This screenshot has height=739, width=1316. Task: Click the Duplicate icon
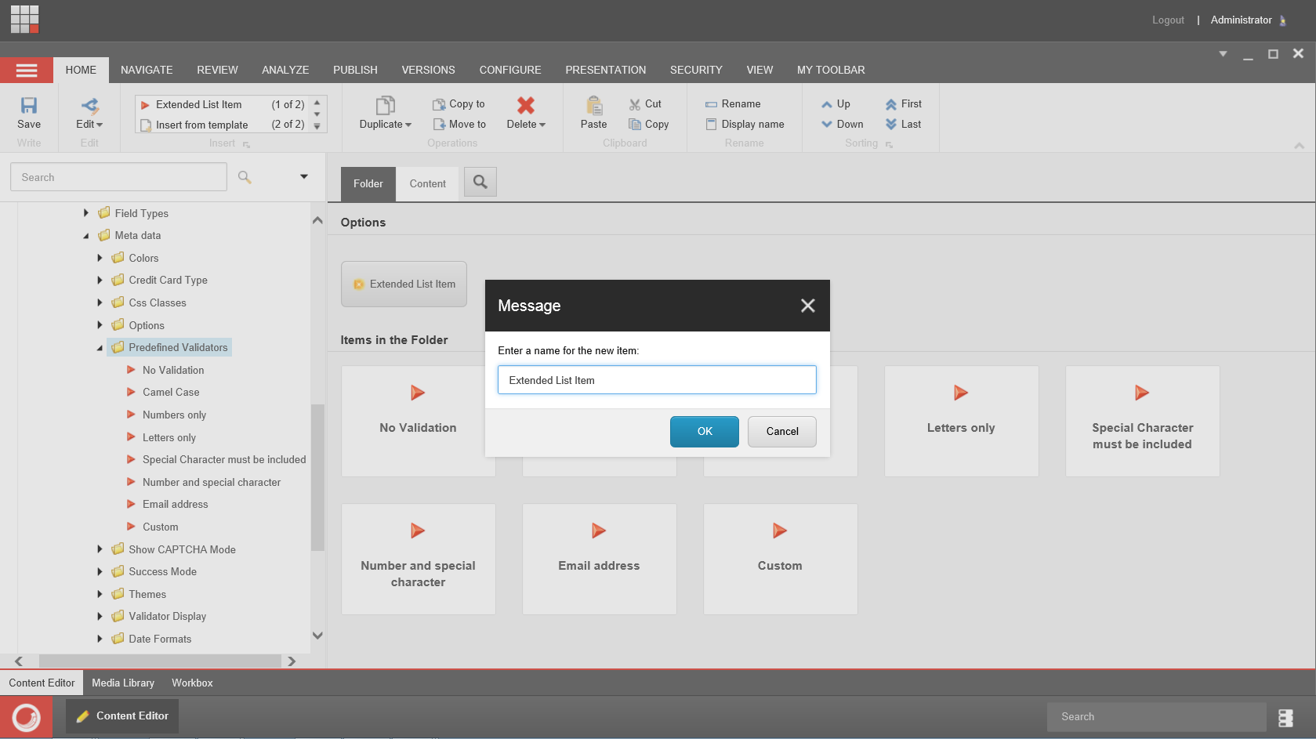click(386, 105)
